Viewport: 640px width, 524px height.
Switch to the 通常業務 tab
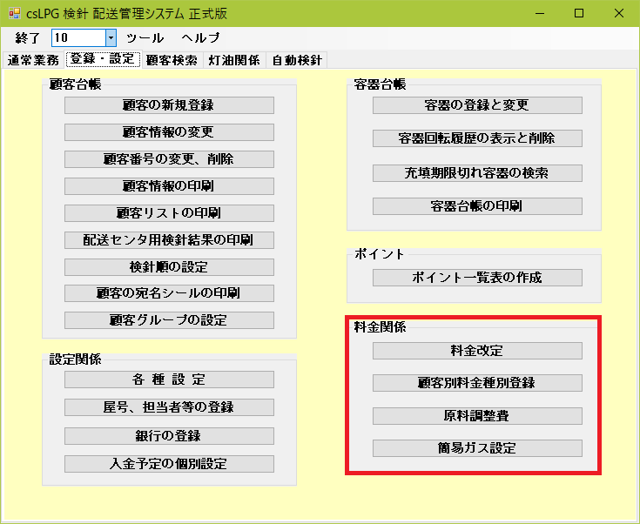[x=33, y=60]
